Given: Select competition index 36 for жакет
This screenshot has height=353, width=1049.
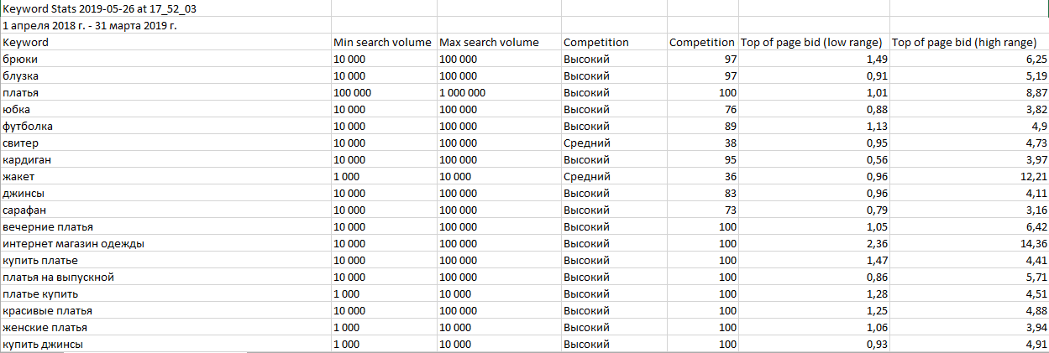Looking at the screenshot, I should click(703, 176).
